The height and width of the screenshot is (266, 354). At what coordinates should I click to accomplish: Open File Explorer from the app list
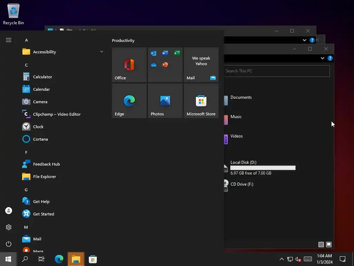coord(63,177)
